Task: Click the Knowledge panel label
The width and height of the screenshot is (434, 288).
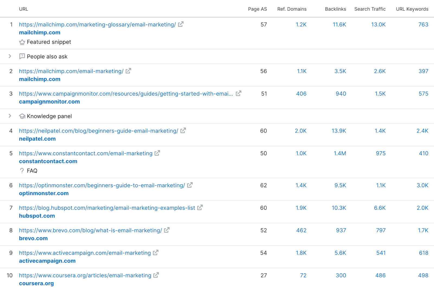Action: click(49, 116)
